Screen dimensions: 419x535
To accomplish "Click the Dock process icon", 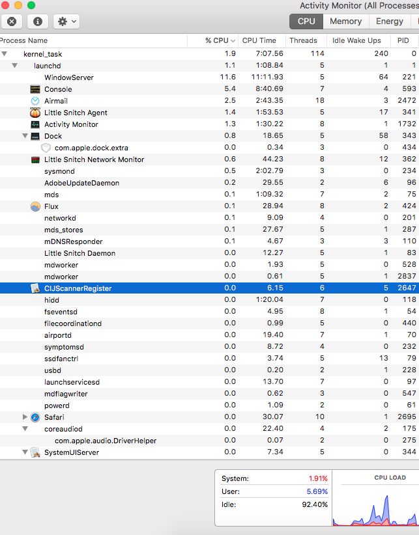I will click(x=35, y=136).
